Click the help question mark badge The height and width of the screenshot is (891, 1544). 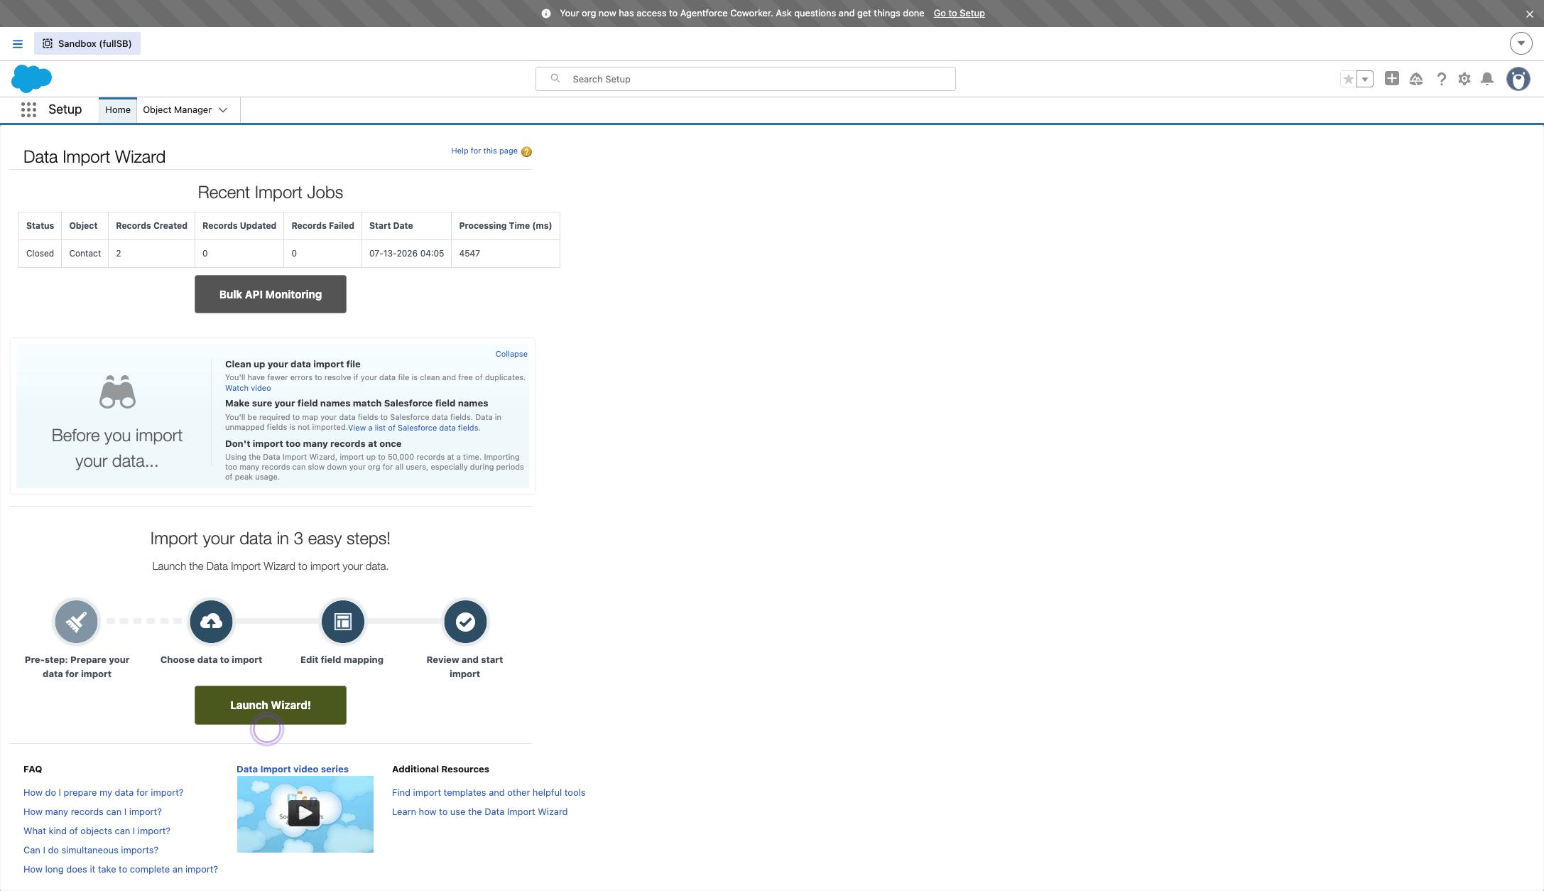click(526, 151)
